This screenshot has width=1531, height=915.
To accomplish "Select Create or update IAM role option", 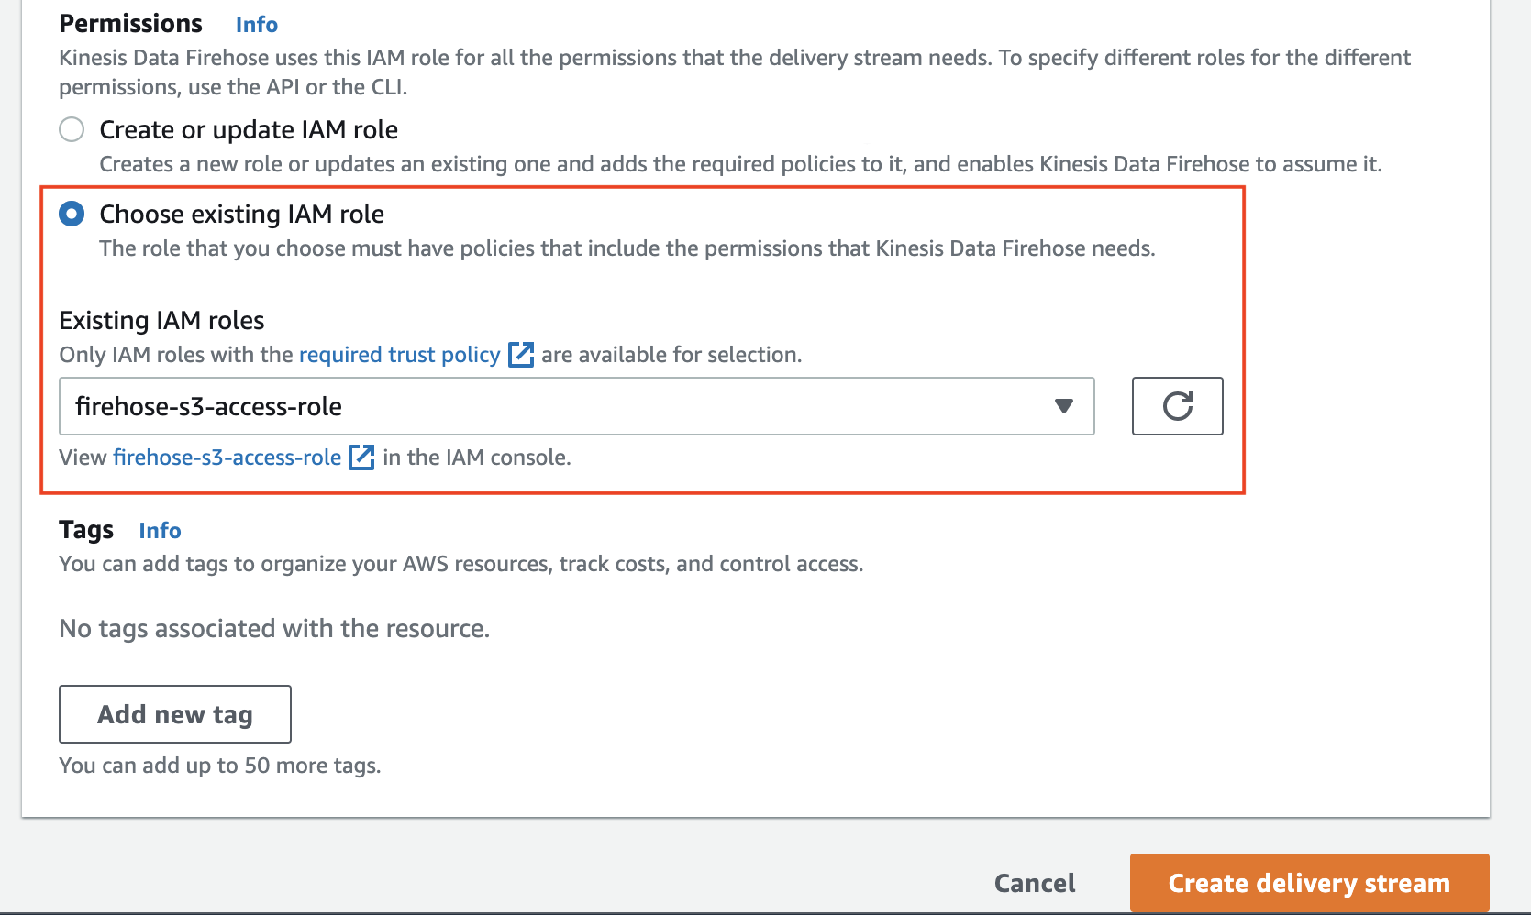I will (72, 129).
